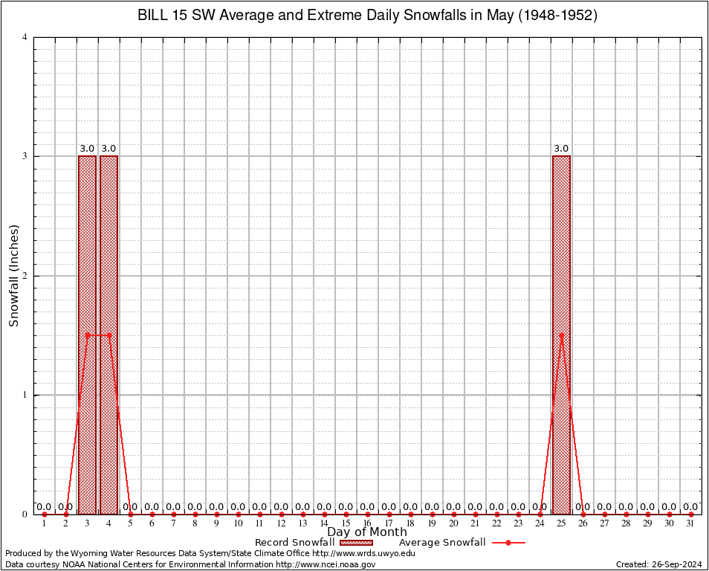Click the Created: 26-Sep-2024 text

point(658,564)
